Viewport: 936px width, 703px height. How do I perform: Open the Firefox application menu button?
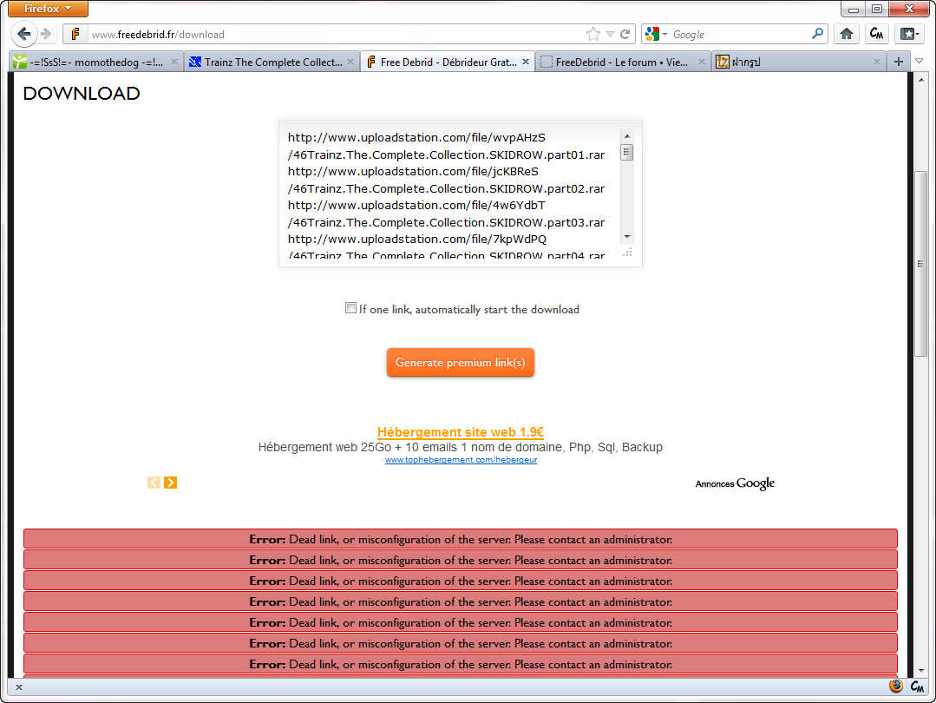48,9
